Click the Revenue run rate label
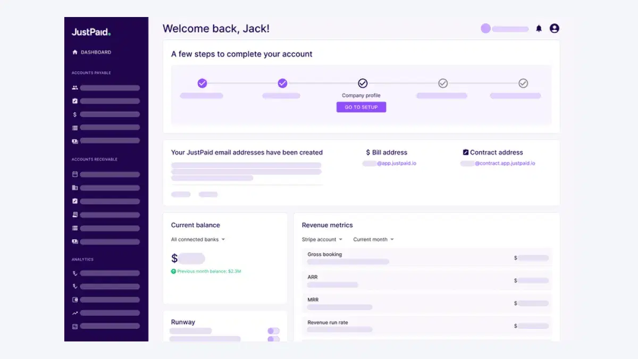The width and height of the screenshot is (638, 359). [x=328, y=322]
